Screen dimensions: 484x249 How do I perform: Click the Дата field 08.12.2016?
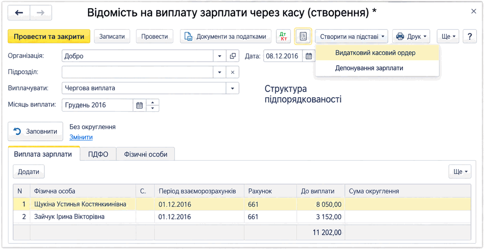click(x=283, y=56)
